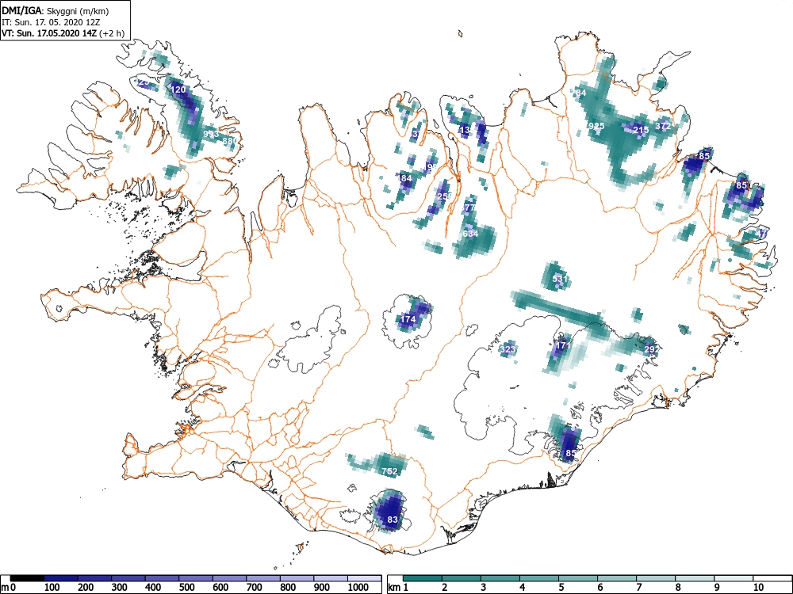Image resolution: width=793 pixels, height=594 pixels.
Task: Pick the 700–800 m legend swatch
Action: 264,578
